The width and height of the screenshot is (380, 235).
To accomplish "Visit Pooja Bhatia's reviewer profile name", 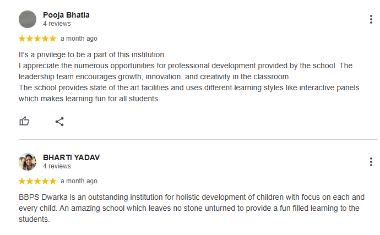I will [66, 15].
